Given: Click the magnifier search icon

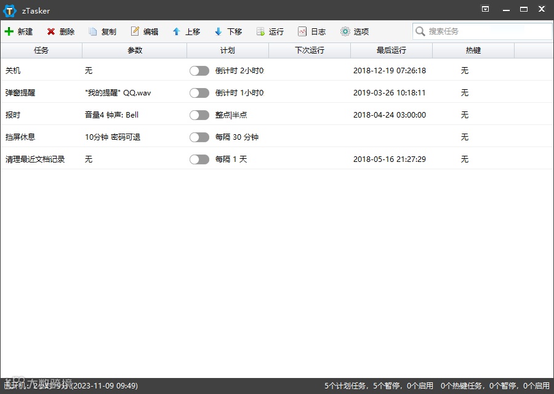Looking at the screenshot, I should [x=420, y=31].
